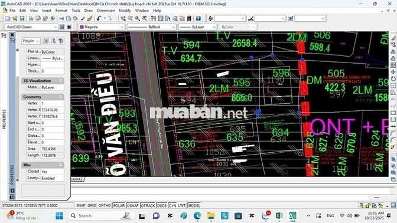The image size is (397, 223).
Task: Click the Plot Preview icon
Action: point(38,18)
